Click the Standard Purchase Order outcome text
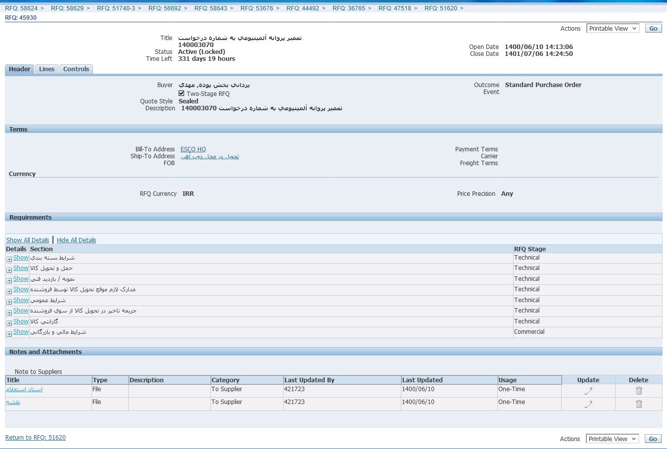The width and height of the screenshot is (667, 449). [x=543, y=85]
